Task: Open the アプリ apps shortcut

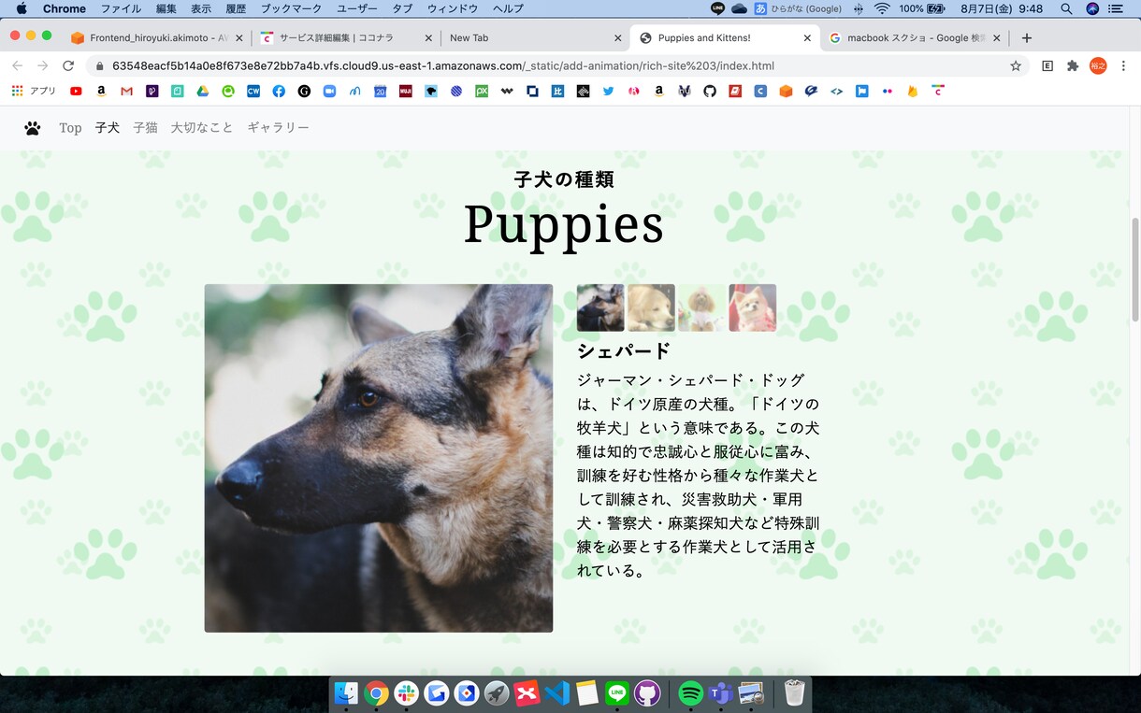Action: [x=34, y=91]
